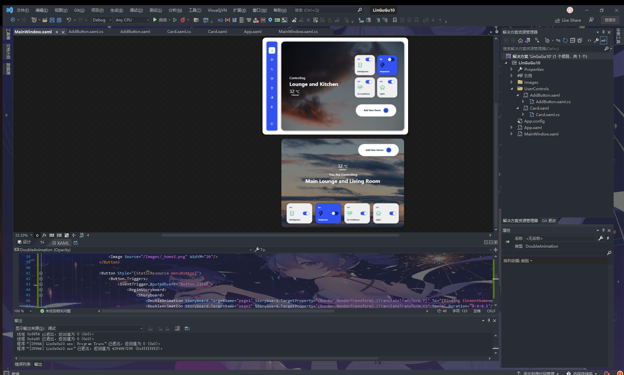This screenshot has height=375, width=624.
Task: Switch to AddButton.xaml.cs tab
Action: point(86,31)
